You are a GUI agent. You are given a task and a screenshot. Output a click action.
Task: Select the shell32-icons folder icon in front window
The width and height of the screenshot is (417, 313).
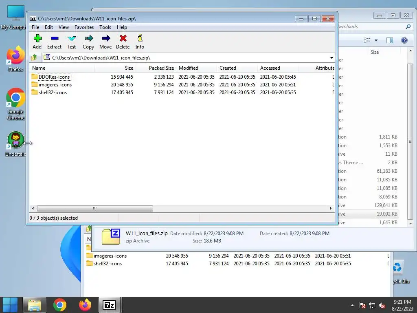(34, 92)
